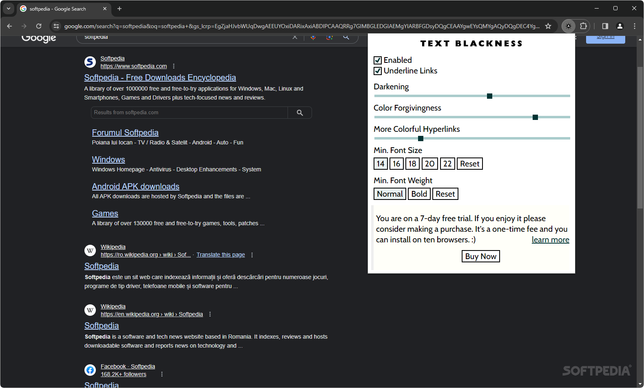Click the Buy Now button
Screen dimensions: 644x388
(481, 256)
